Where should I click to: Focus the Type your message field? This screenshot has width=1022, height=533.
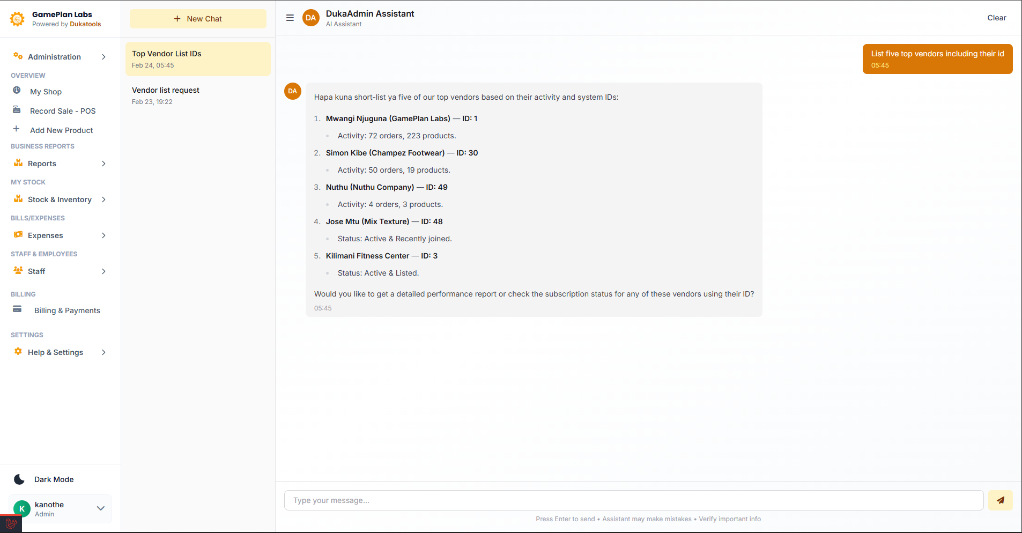(x=633, y=500)
